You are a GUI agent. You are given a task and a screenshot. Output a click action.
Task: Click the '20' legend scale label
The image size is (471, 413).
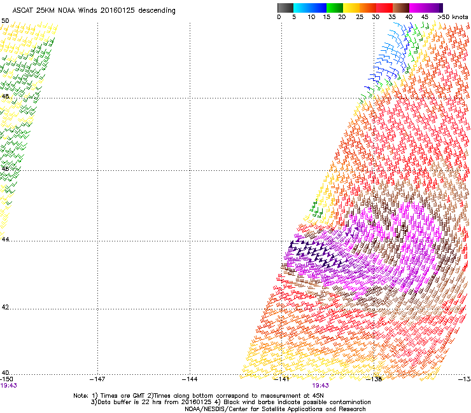point(342,17)
